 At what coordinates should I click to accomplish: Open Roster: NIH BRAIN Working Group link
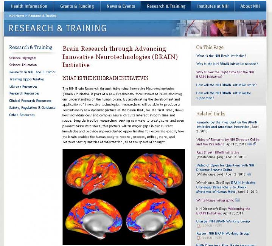(222, 233)
